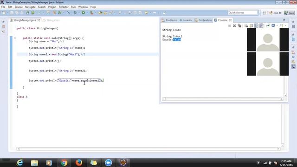The width and height of the screenshot is (297, 167).
Task: Close the StringManager.java editor tab
Action: [39, 20]
